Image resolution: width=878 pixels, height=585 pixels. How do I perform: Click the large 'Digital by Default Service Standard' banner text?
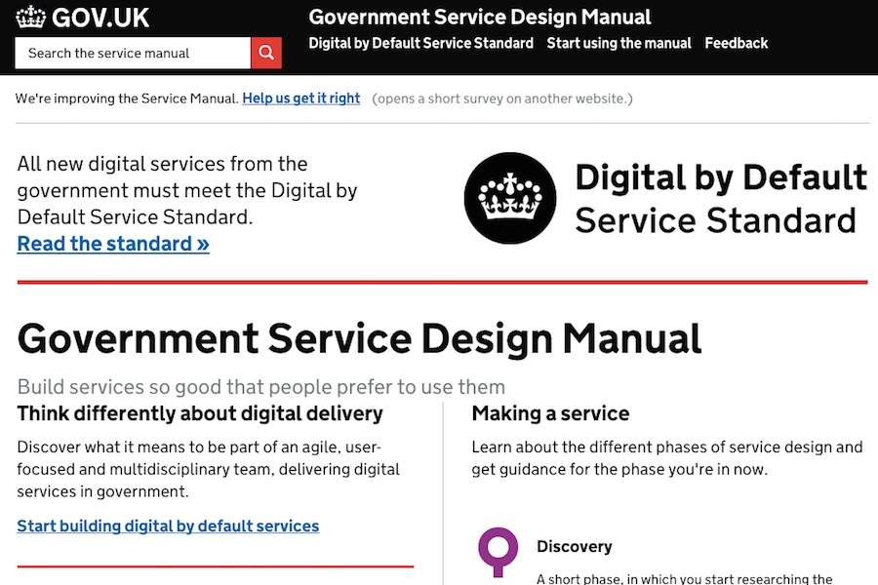tap(719, 199)
